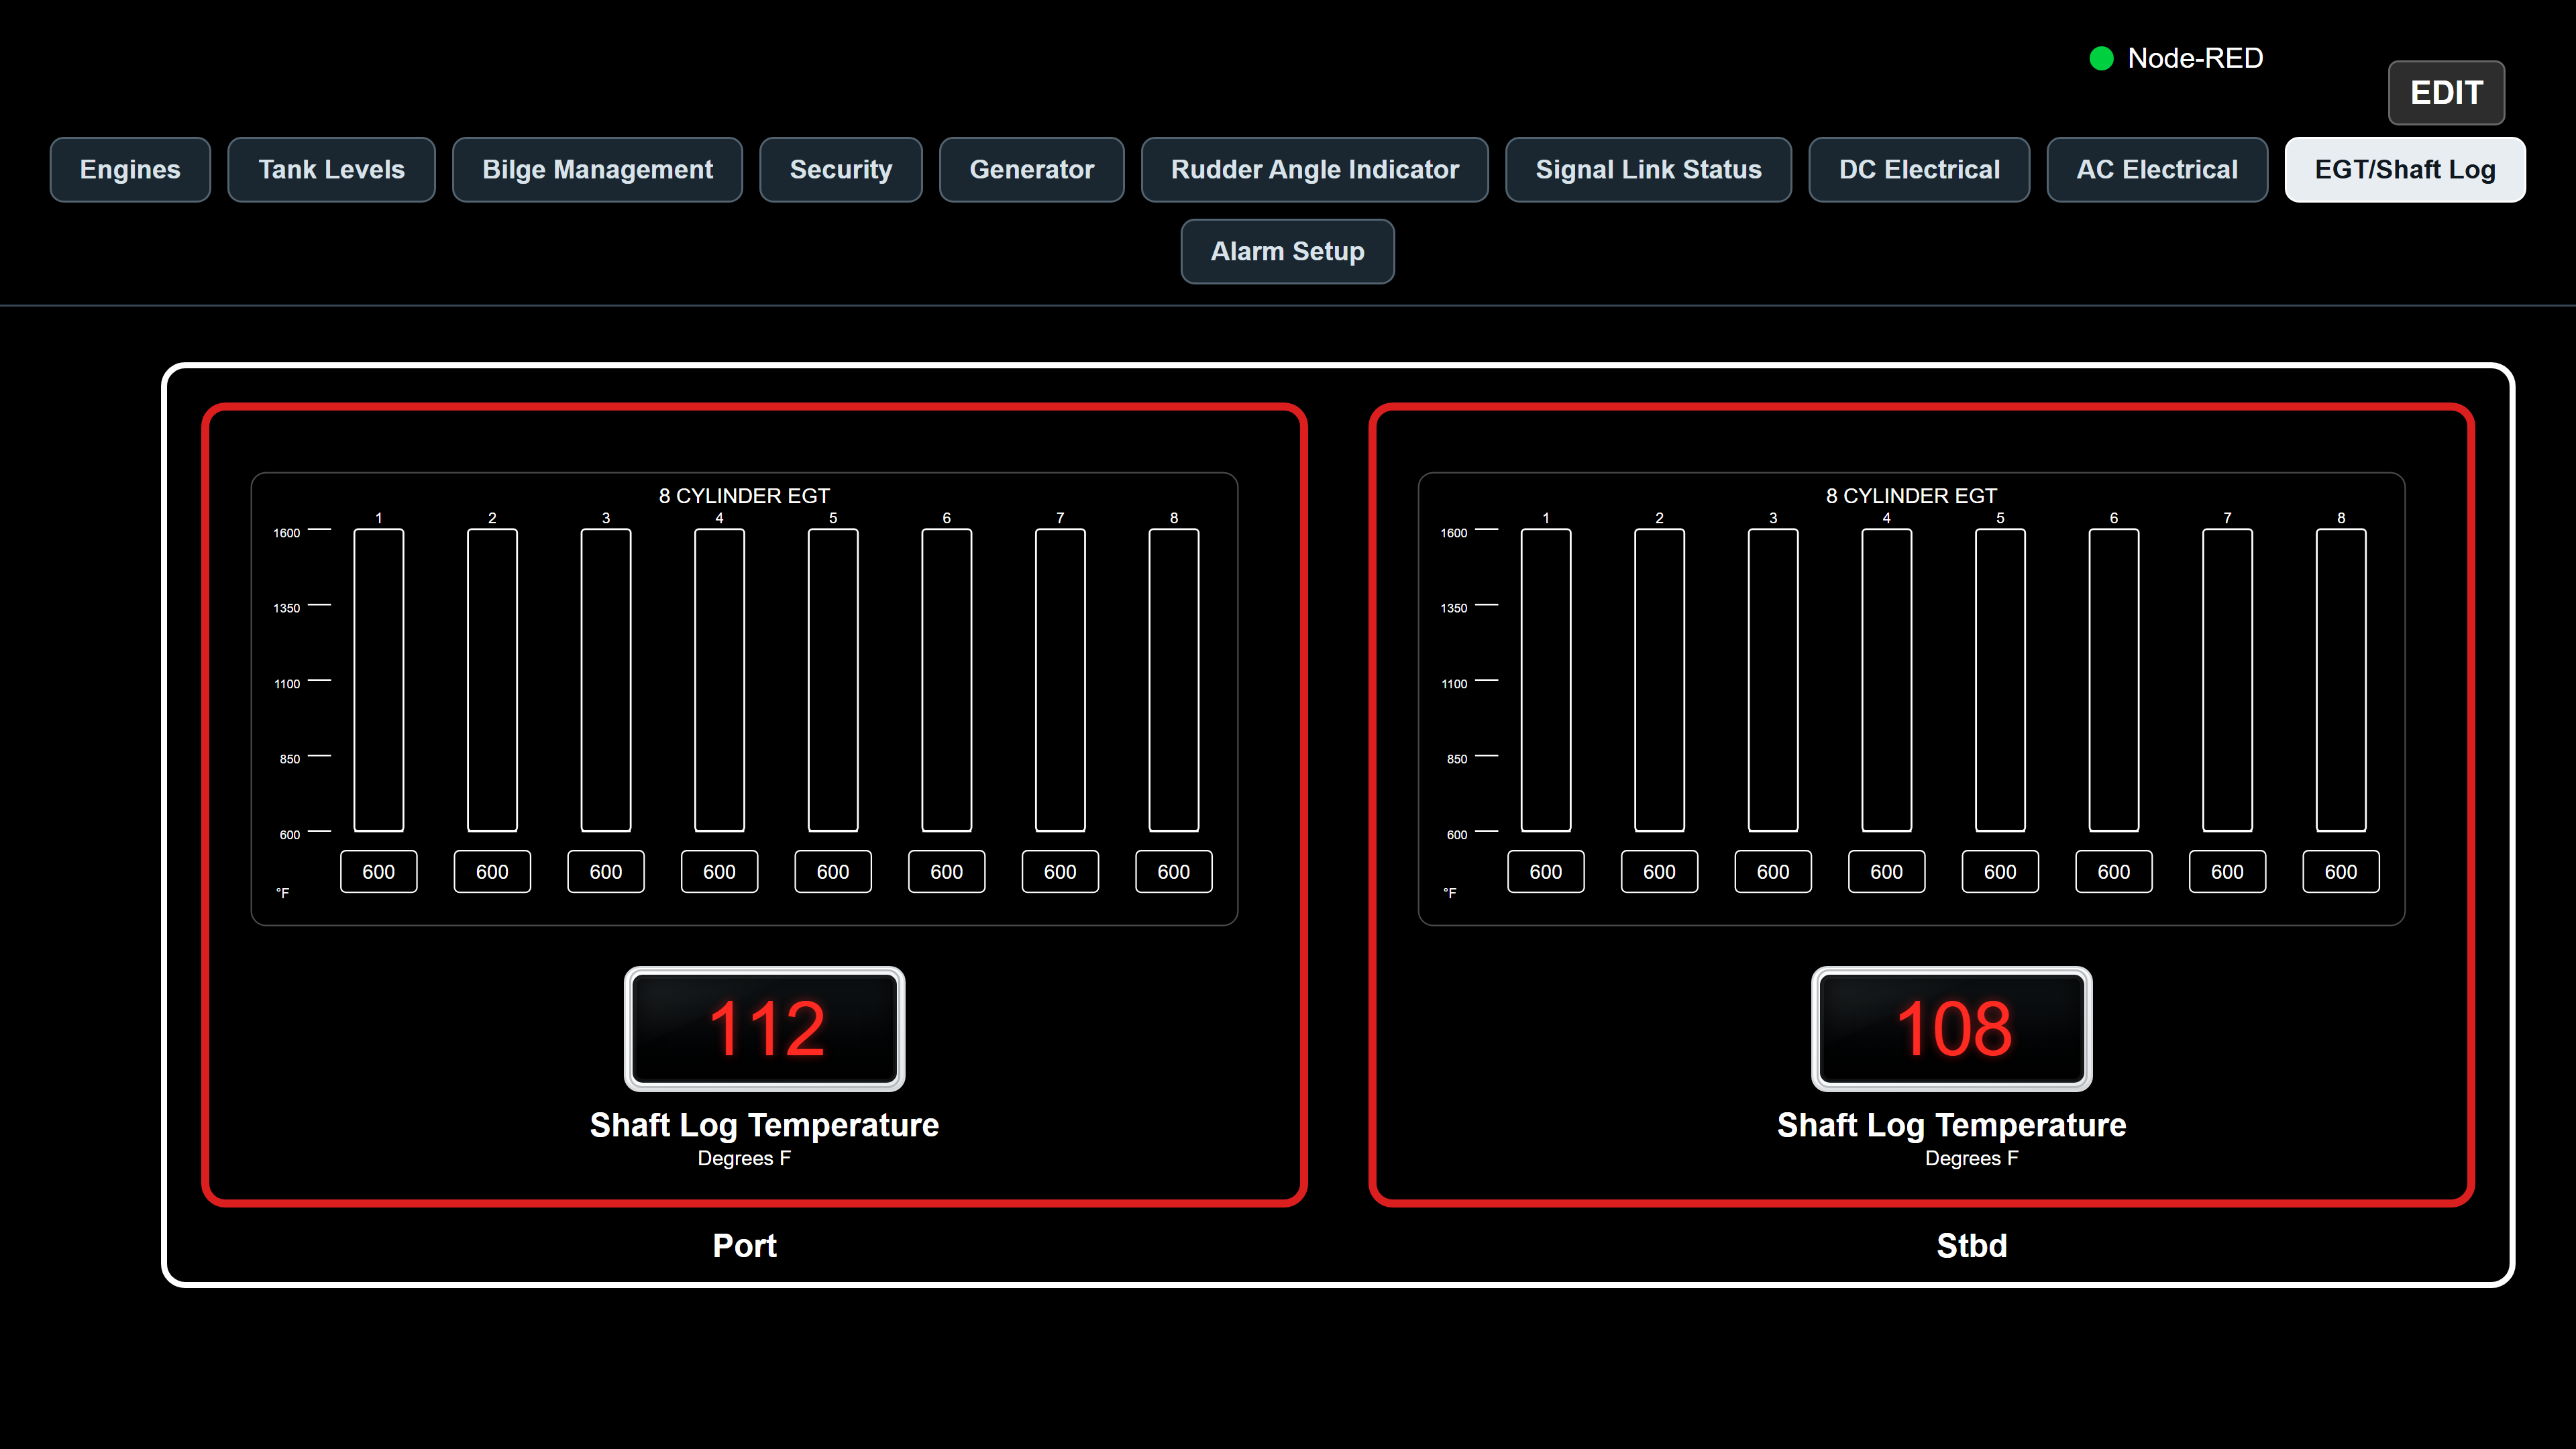Switch to DC Electrical tab
The height and width of the screenshot is (1449, 2576).
(1919, 170)
